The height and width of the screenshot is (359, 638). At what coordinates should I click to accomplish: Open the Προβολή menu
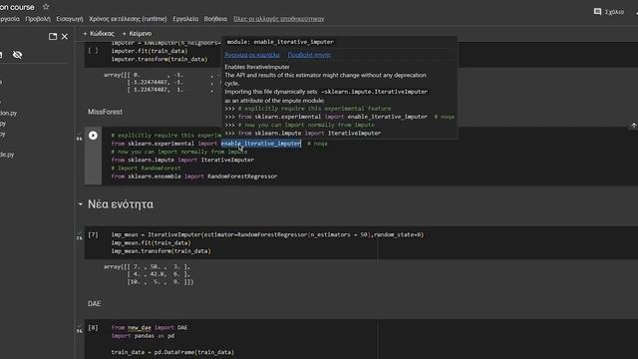coord(38,19)
